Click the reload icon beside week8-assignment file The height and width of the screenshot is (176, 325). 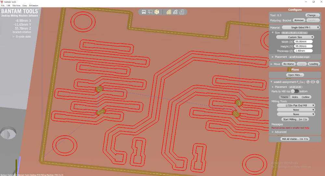click(308, 82)
